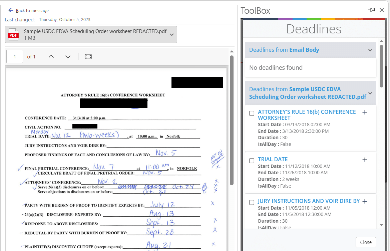The width and height of the screenshot is (390, 251).
Task: Select Jury Instructions and Voir Dire By checkbox
Action: click(x=252, y=202)
